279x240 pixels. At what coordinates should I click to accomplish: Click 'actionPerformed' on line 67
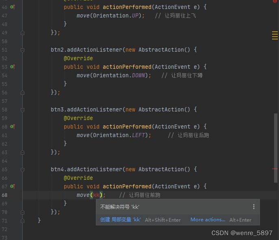click(x=127, y=186)
